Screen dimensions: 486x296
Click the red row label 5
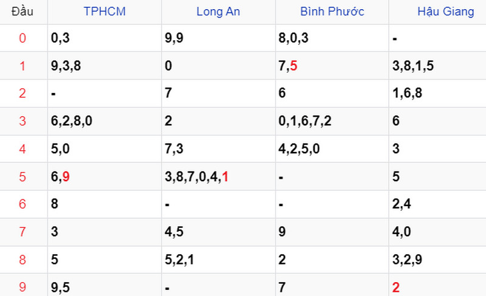pyautogui.click(x=22, y=177)
